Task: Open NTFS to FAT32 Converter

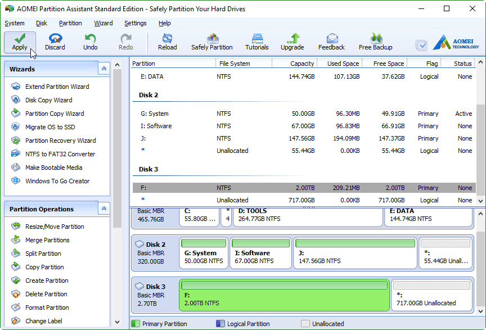Action: (x=60, y=154)
